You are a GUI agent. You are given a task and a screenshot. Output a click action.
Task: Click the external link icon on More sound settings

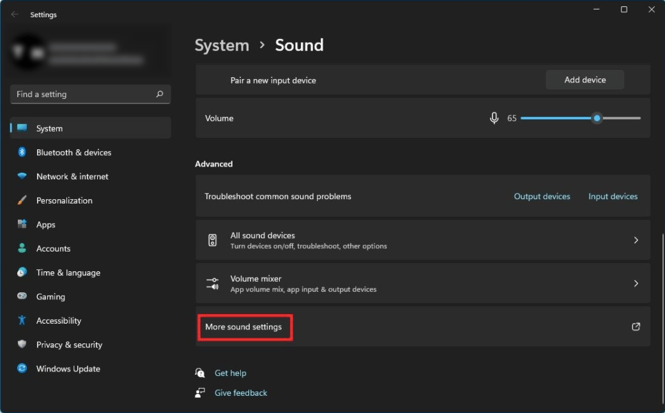(x=636, y=326)
